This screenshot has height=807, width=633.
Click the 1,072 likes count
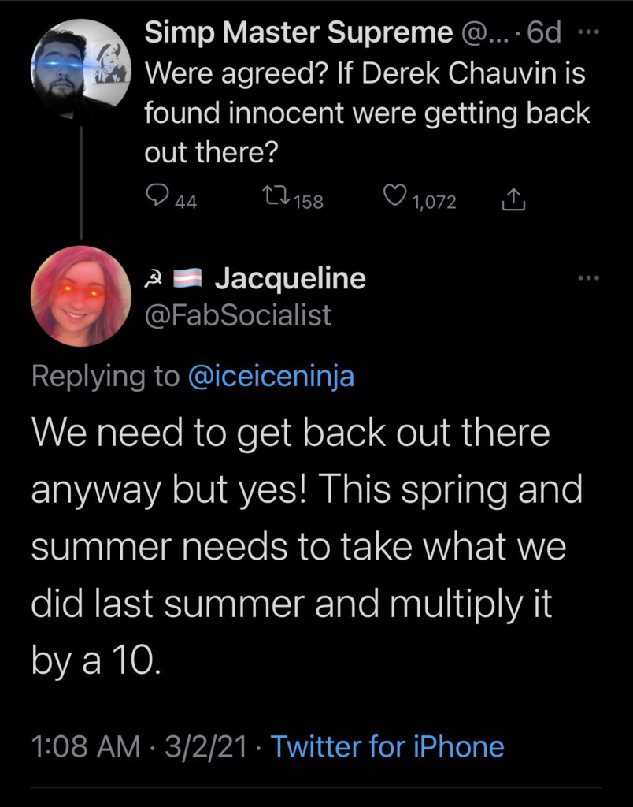point(435,202)
